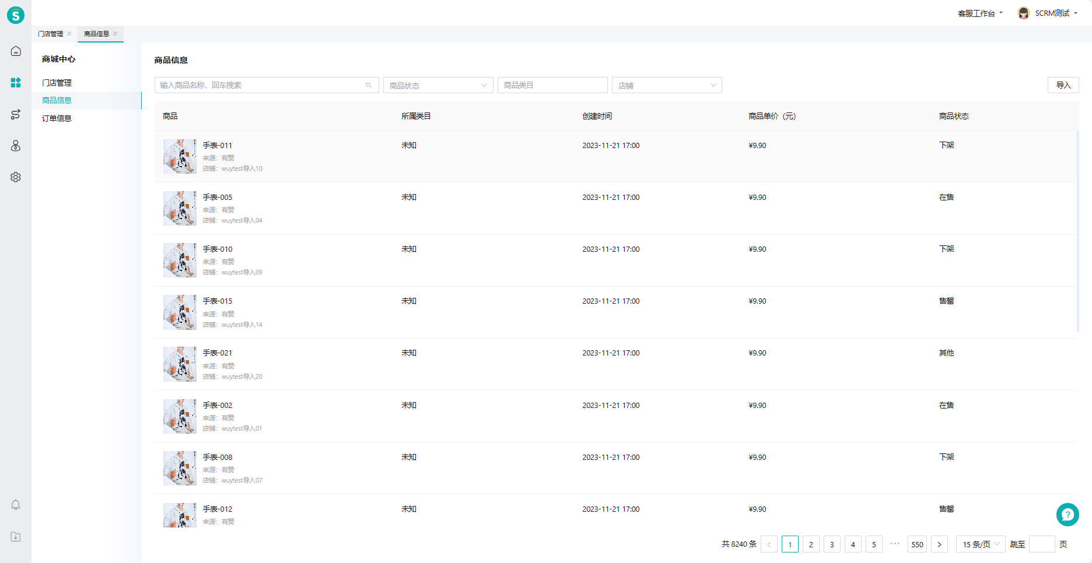Image resolution: width=1092 pixels, height=563 pixels.
Task: Open the home icon in the left sidebar
Action: click(16, 51)
